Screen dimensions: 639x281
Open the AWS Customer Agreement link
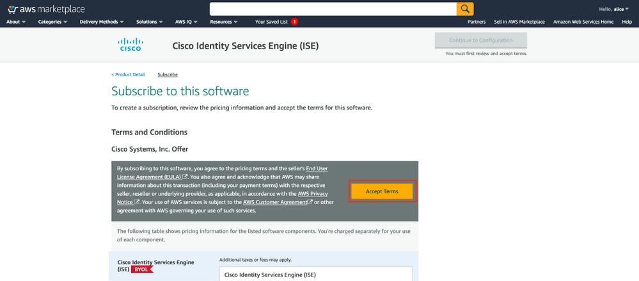(x=274, y=202)
